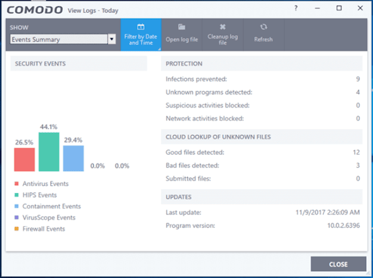Viewport: 373px width, 278px height.
Task: Maximize the View Logs window
Action: point(339,8)
